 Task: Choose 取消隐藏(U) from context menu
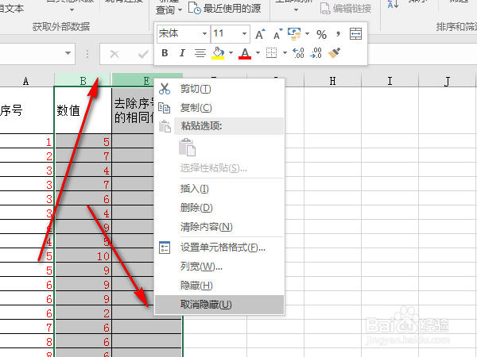(219, 305)
